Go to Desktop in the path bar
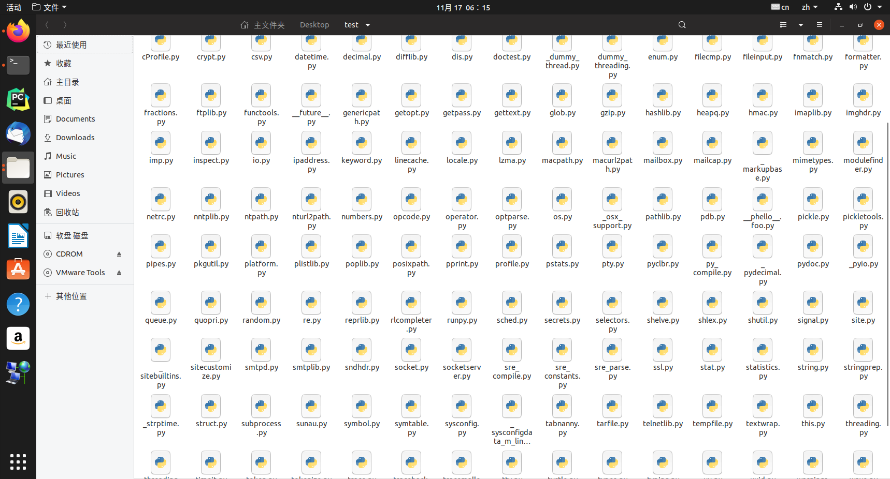 314,25
